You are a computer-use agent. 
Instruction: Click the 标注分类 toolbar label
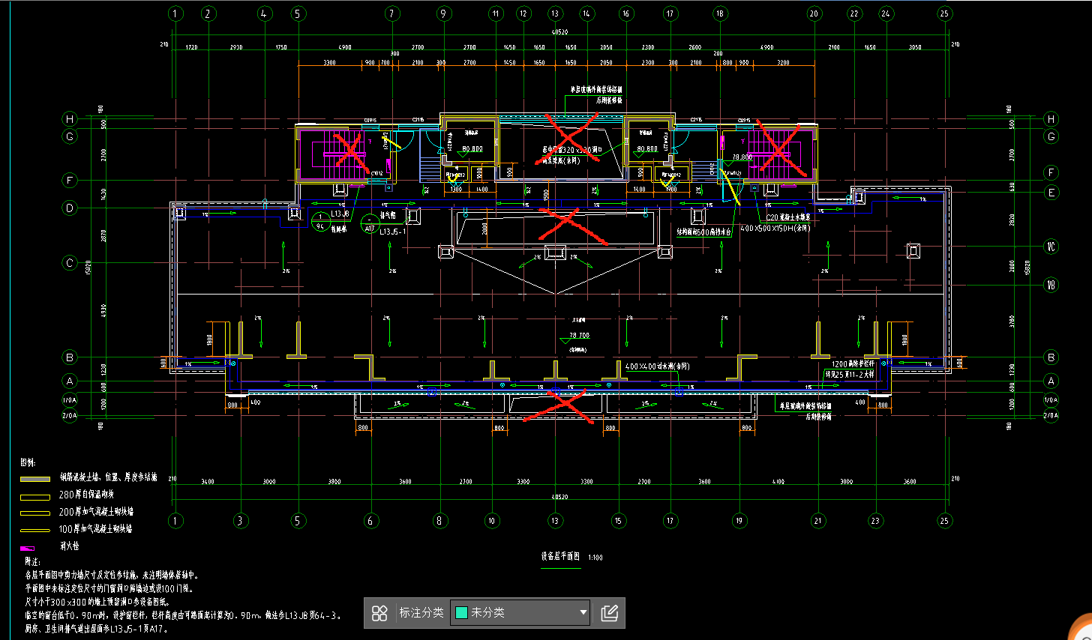pyautogui.click(x=421, y=613)
